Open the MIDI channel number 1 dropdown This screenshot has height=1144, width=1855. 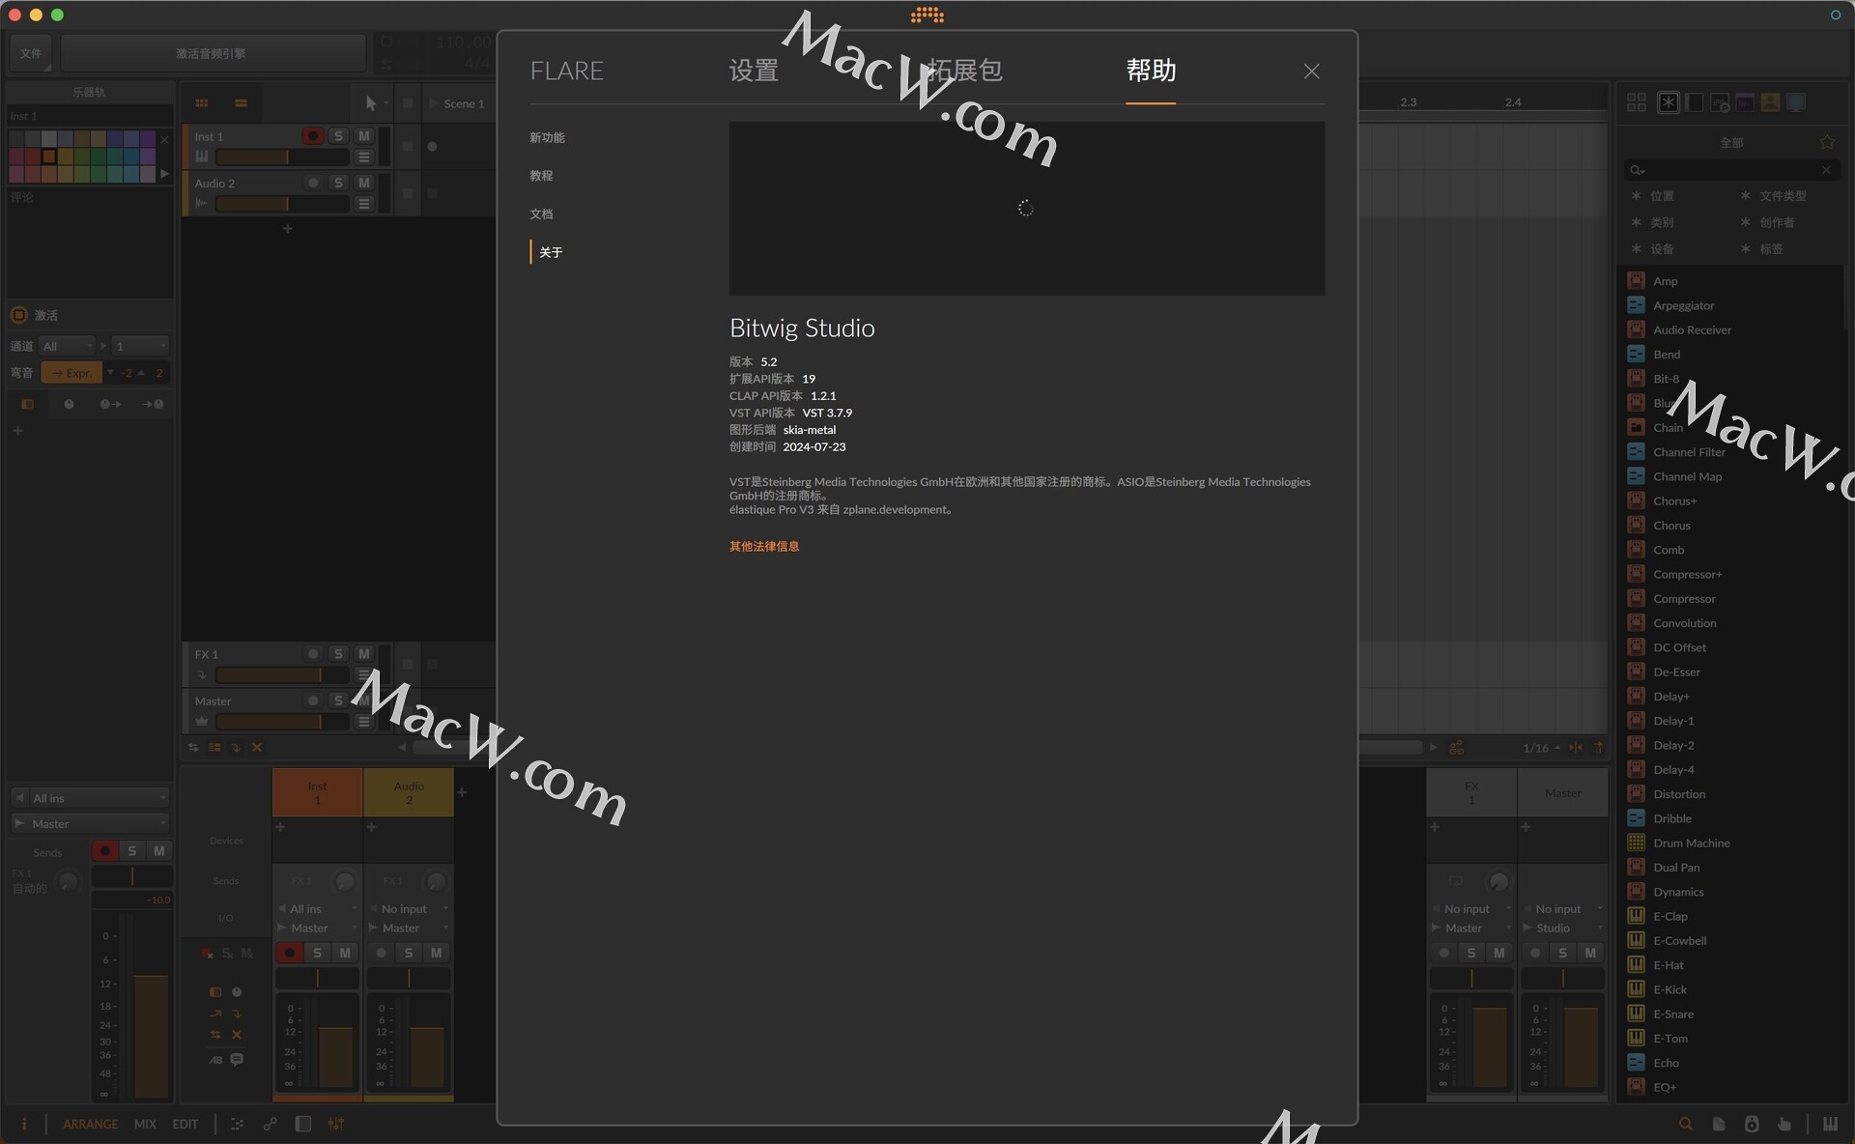pyautogui.click(x=141, y=346)
